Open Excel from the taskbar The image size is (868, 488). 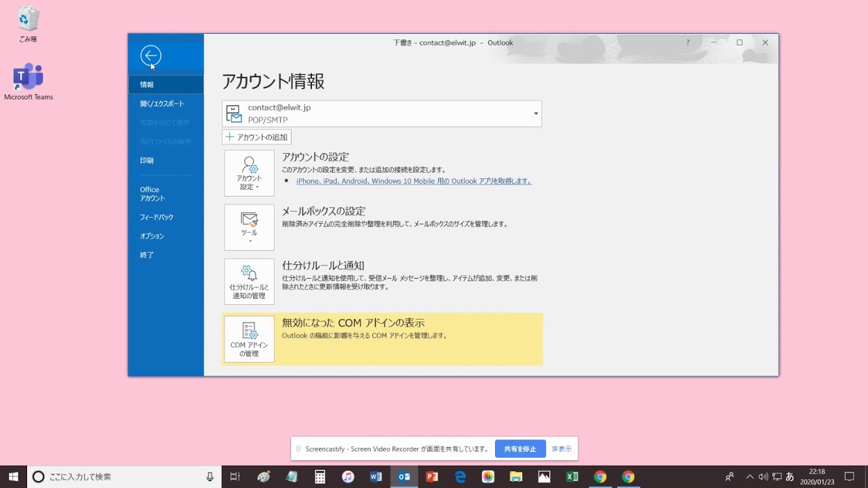[x=572, y=476]
